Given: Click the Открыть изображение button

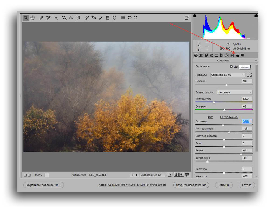Looking at the screenshot, I should (x=191, y=185).
